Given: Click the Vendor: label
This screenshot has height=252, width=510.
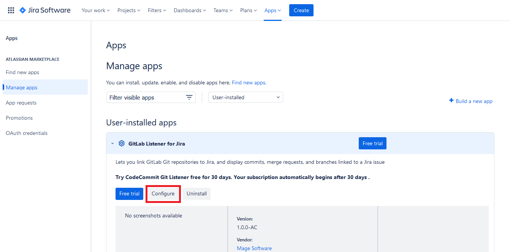Looking at the screenshot, I should point(245,240).
